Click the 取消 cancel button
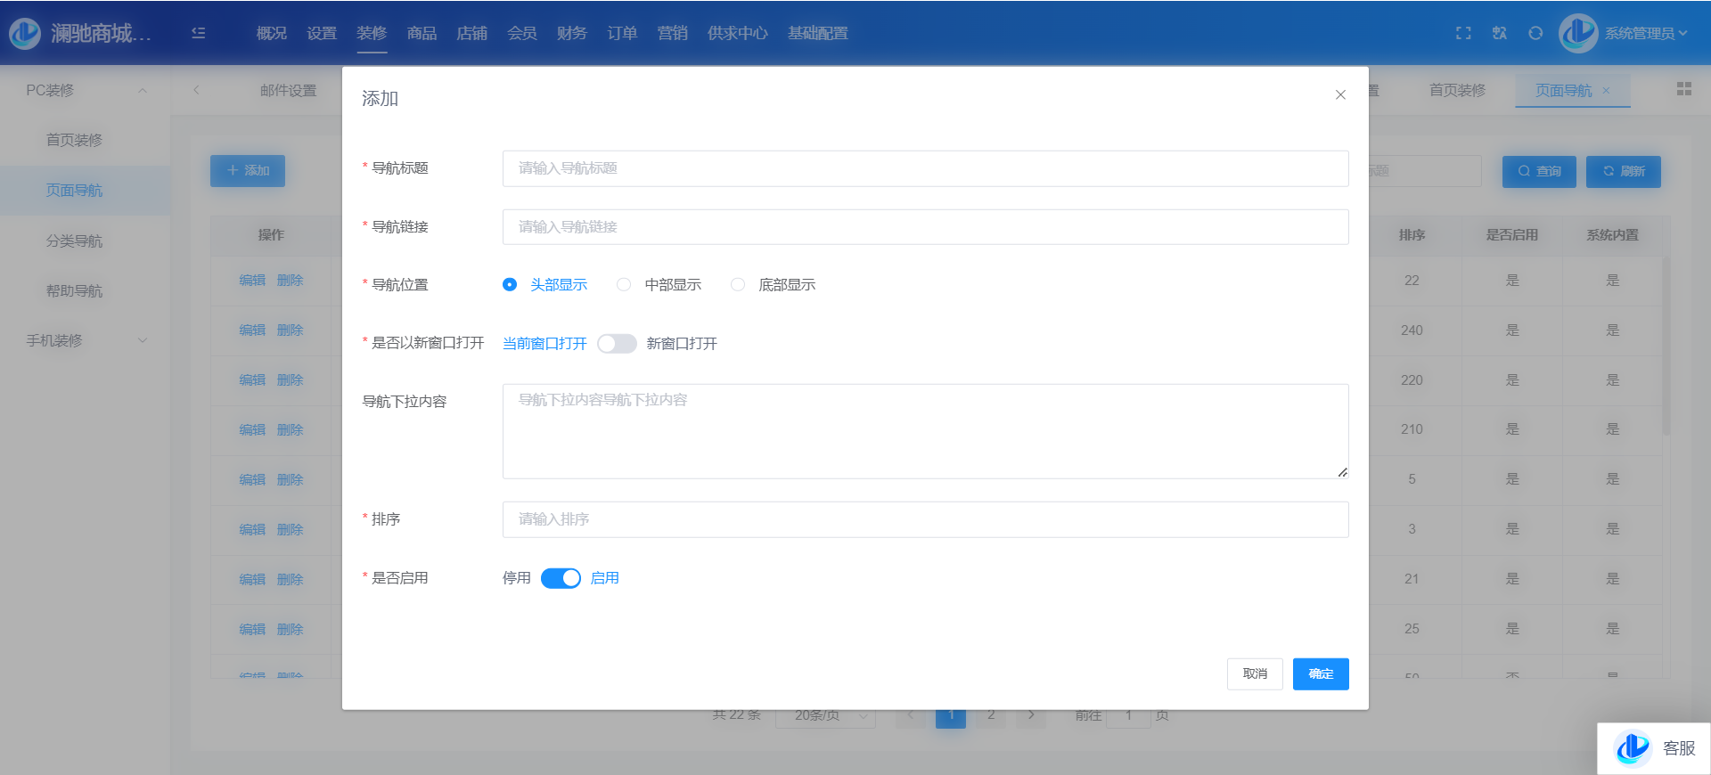Viewport: 1711px width, 775px height. click(x=1255, y=674)
